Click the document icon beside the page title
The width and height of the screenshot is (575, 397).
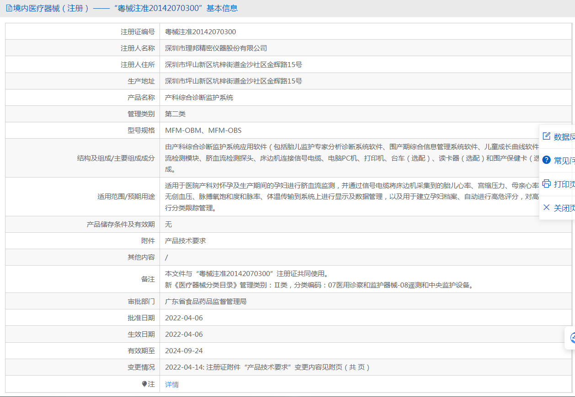tap(9, 9)
